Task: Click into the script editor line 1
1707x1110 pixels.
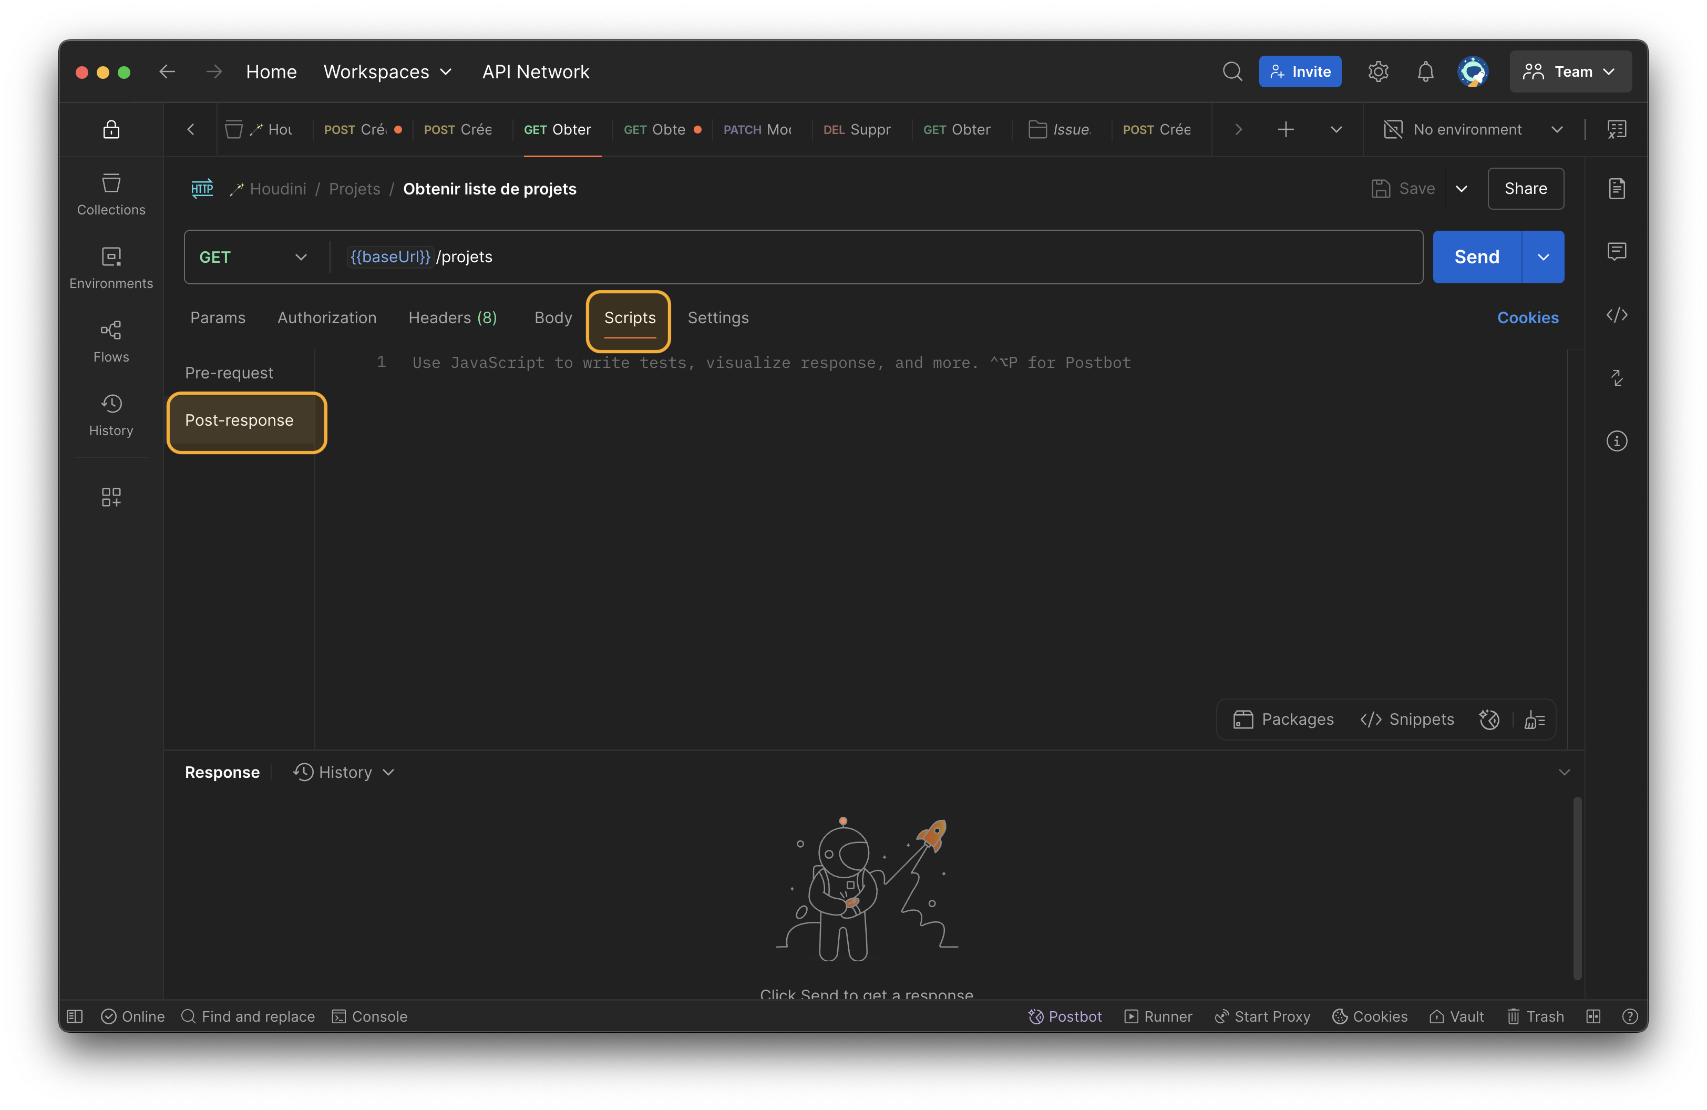Action: click(x=771, y=362)
